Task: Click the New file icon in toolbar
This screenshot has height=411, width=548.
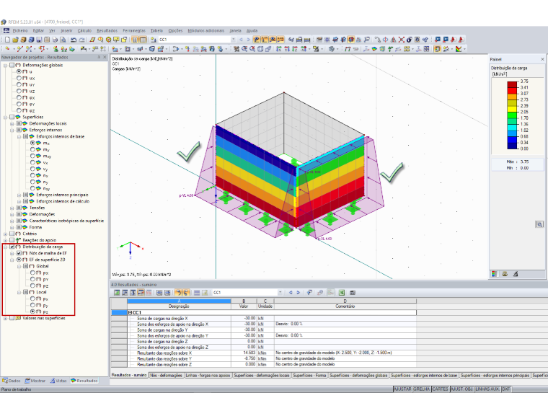Action: pos(7,40)
